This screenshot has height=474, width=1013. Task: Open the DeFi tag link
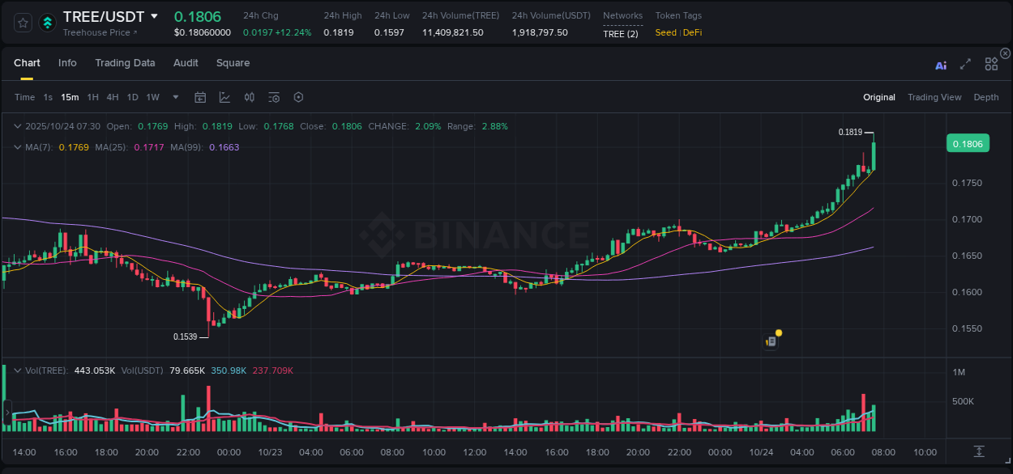tap(693, 32)
